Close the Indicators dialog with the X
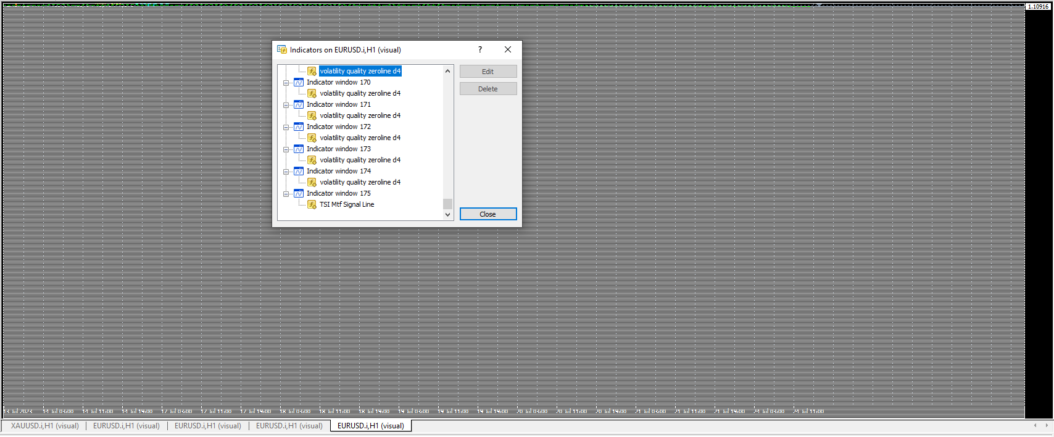 [508, 49]
